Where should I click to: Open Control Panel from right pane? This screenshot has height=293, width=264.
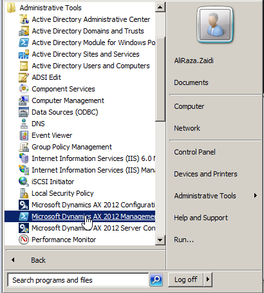pyautogui.click(x=194, y=152)
